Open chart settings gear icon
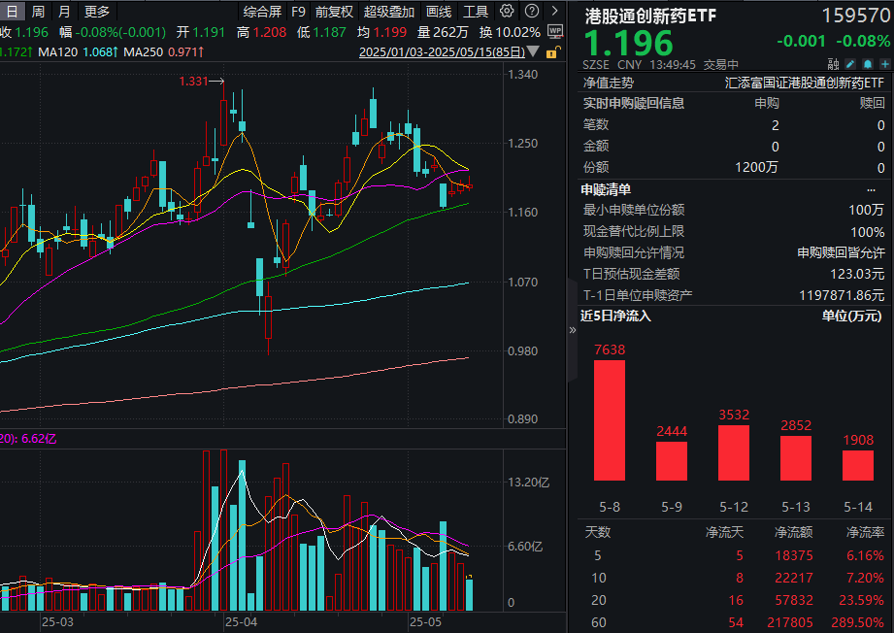The image size is (894, 633). 507,12
